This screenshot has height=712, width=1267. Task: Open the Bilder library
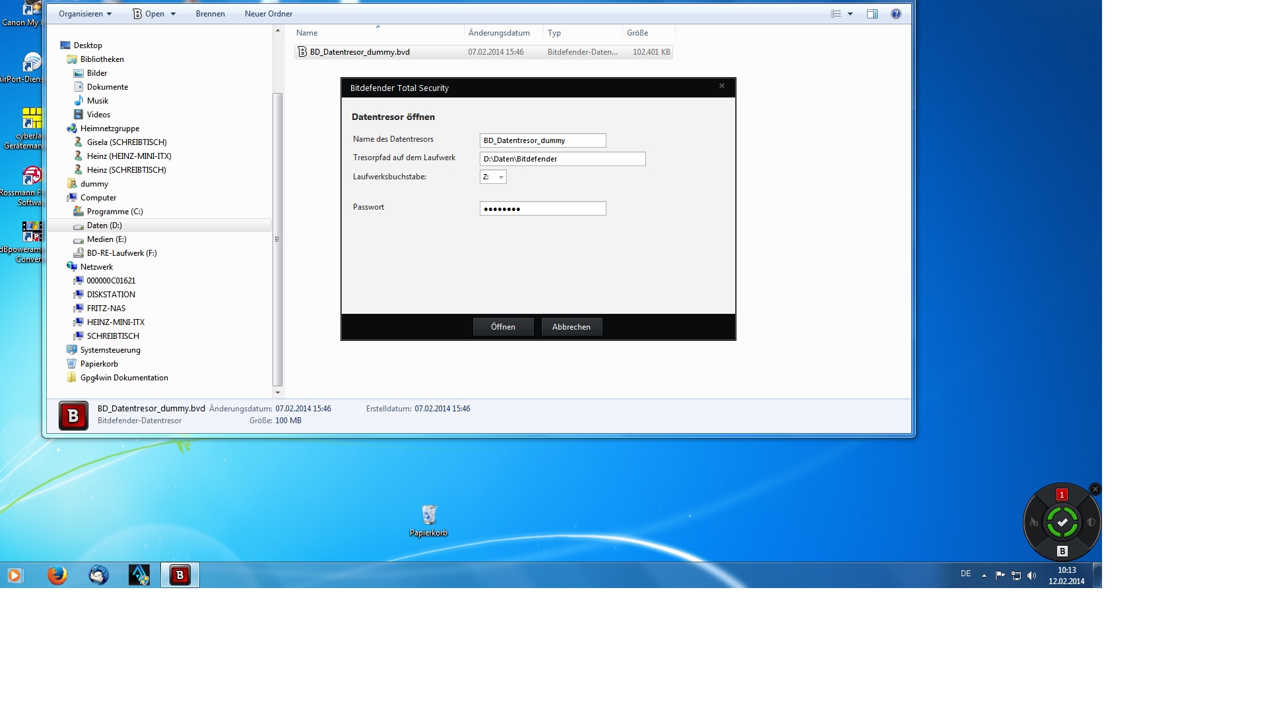click(x=97, y=73)
